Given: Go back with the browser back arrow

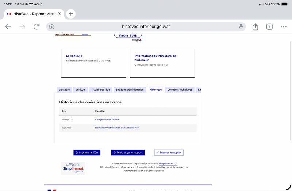Looking at the screenshot, I should [x=8, y=27].
